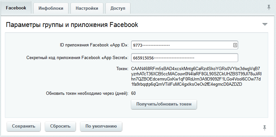The width and height of the screenshot is (276, 137).
Task: Click the Получить/обновить токен button
Action: (x=164, y=104)
